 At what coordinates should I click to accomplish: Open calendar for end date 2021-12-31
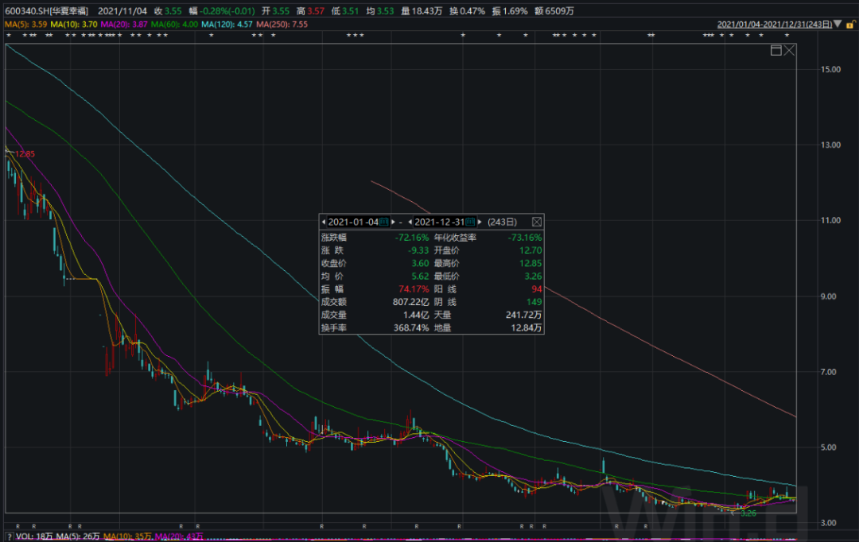(471, 222)
